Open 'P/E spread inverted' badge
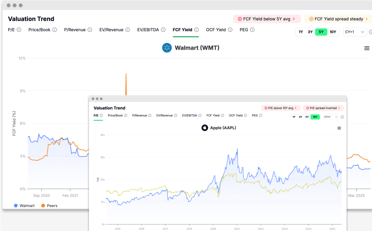 (x=323, y=108)
